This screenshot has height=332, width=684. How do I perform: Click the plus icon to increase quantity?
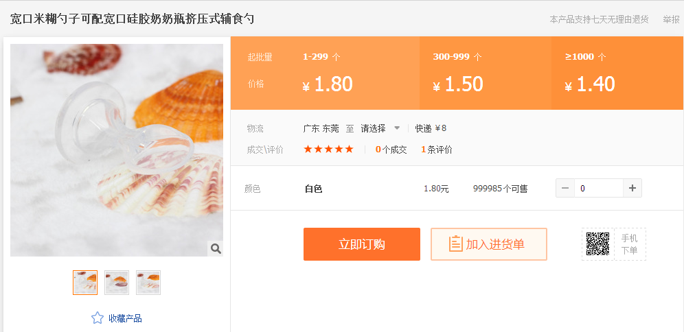click(x=632, y=188)
